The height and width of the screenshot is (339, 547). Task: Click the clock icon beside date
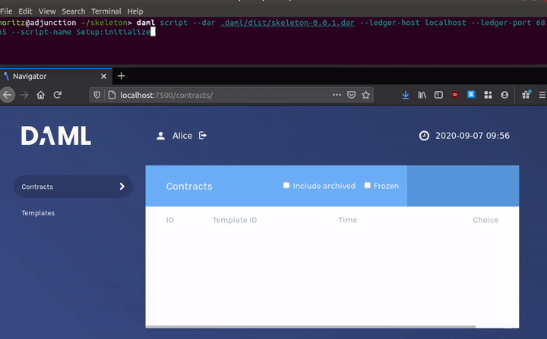click(x=424, y=136)
